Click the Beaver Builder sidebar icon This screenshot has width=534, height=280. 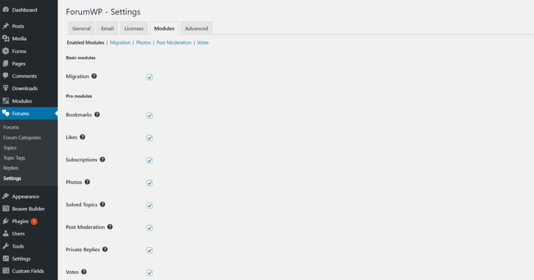(x=6, y=209)
